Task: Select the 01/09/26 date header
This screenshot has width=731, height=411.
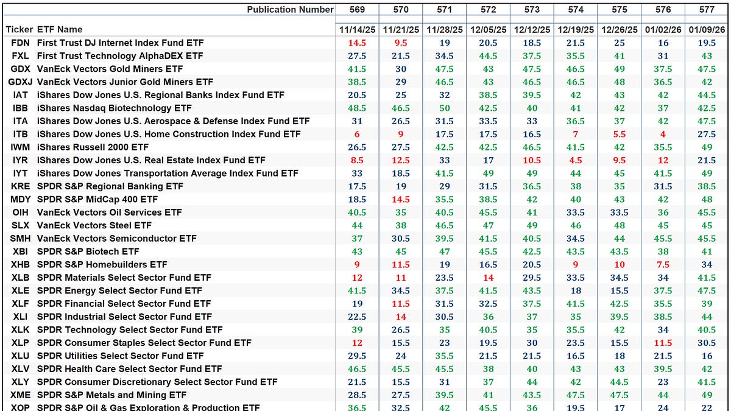Action: [x=706, y=28]
